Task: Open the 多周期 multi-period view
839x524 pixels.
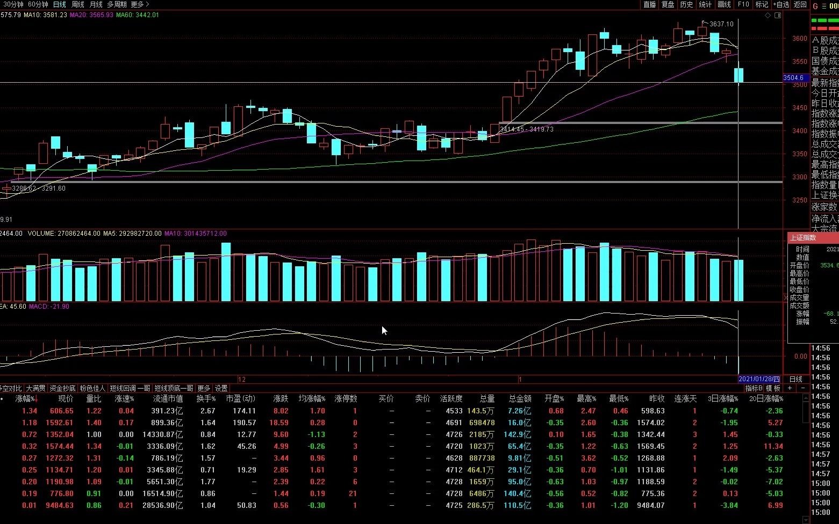Action: click(117, 4)
